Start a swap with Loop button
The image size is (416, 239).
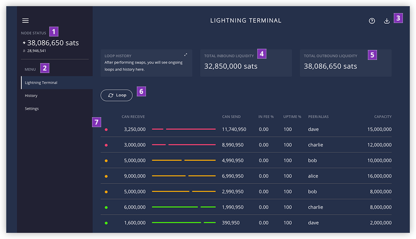[116, 95]
